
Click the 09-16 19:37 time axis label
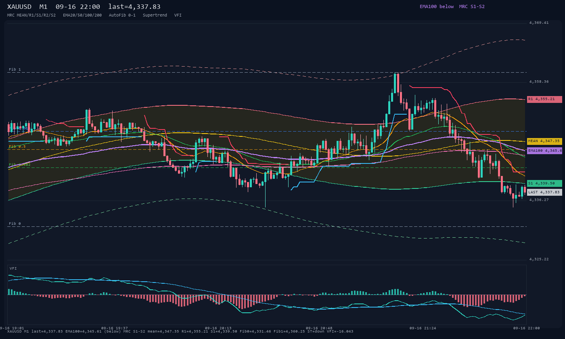coord(114,328)
